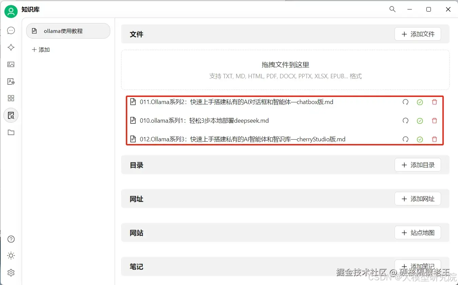Image resolution: width=458 pixels, height=285 pixels.
Task: Refresh the 010.ollama系列1 file
Action: point(405,121)
